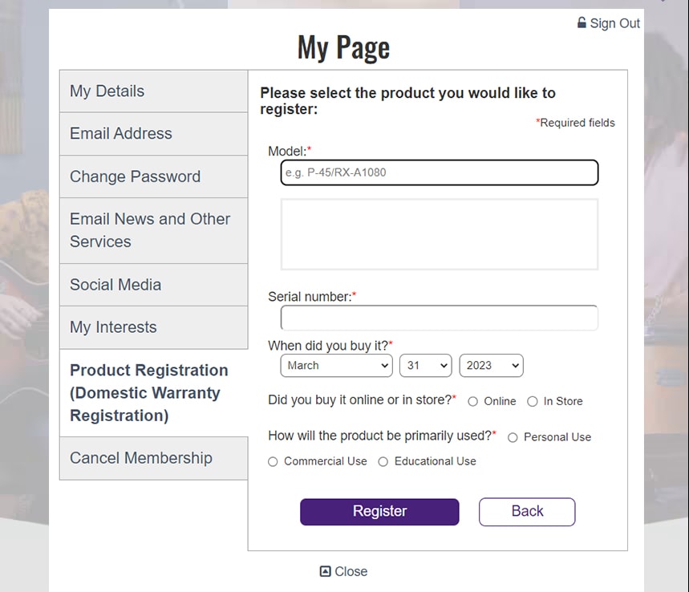The image size is (689, 592).
Task: Switch to the Change Password tab
Action: (x=154, y=176)
